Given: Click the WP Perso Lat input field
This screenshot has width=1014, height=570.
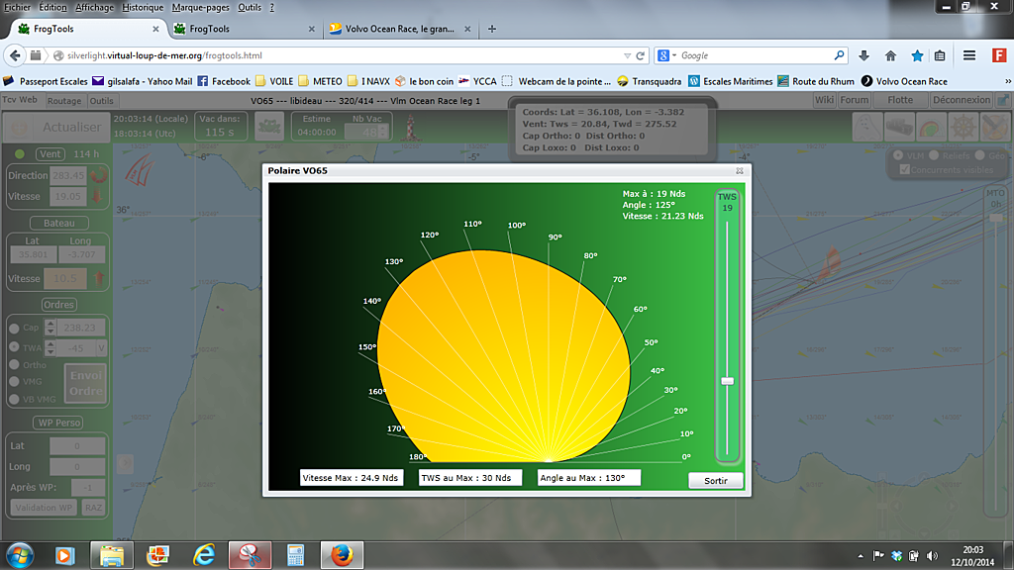Looking at the screenshot, I should [77, 446].
